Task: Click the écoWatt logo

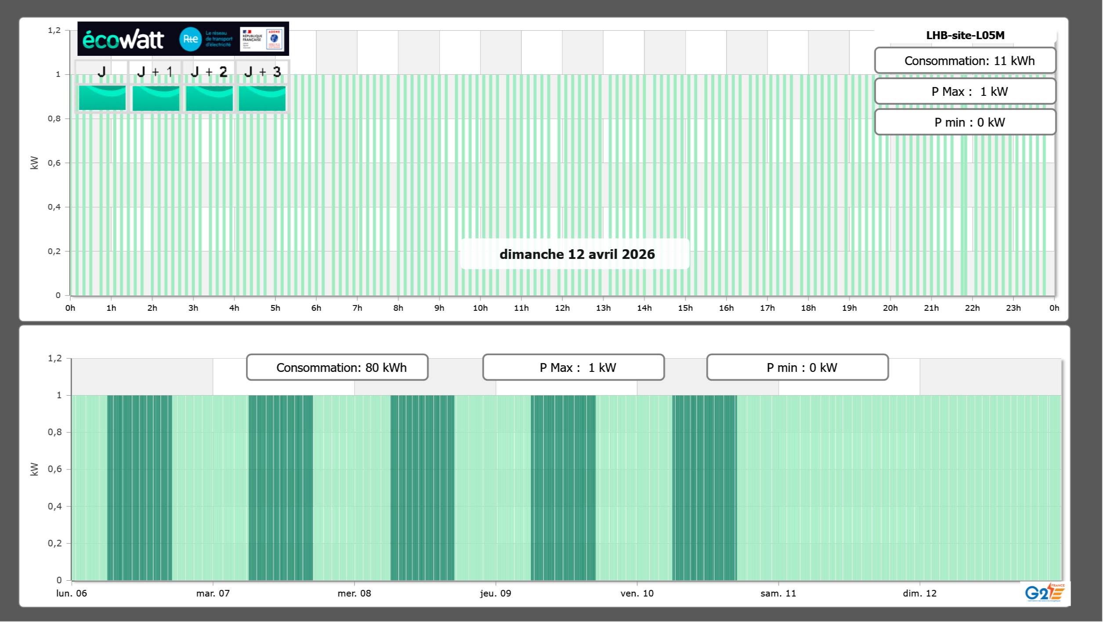Action: coord(123,40)
